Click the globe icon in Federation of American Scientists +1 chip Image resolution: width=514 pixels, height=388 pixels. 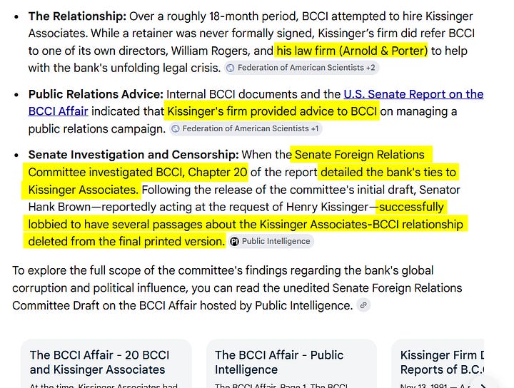pyautogui.click(x=176, y=128)
